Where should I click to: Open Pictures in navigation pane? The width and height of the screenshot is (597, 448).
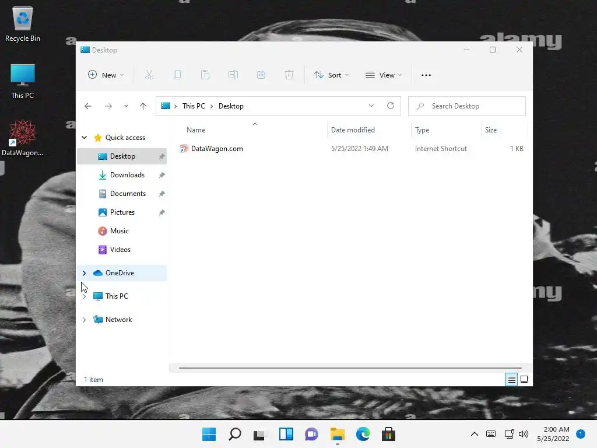click(x=122, y=212)
